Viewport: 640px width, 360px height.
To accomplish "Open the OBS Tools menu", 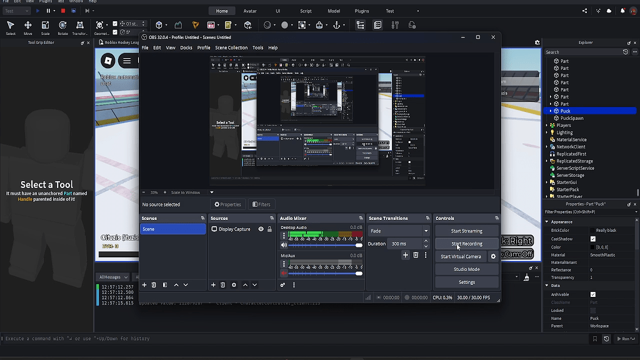I will tap(257, 47).
